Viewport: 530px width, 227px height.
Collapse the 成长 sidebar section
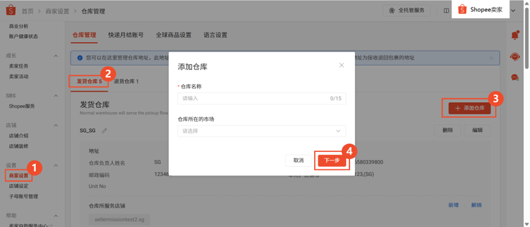(x=55, y=56)
